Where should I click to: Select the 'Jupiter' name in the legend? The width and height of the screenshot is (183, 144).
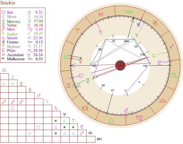(x=12, y=34)
